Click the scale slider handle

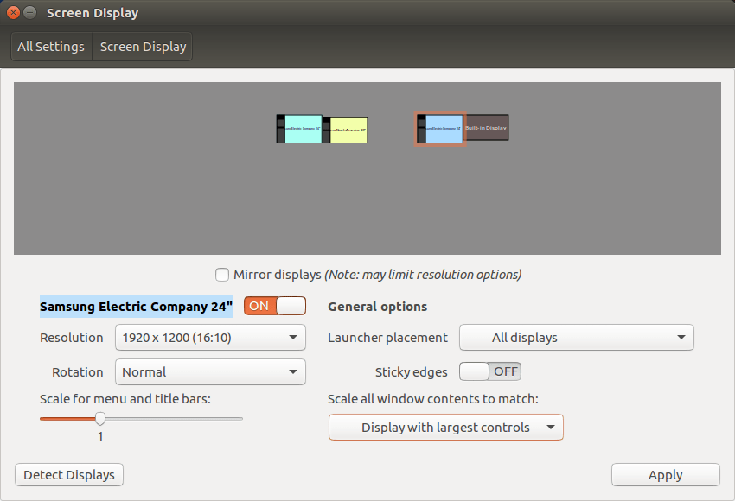(x=99, y=418)
